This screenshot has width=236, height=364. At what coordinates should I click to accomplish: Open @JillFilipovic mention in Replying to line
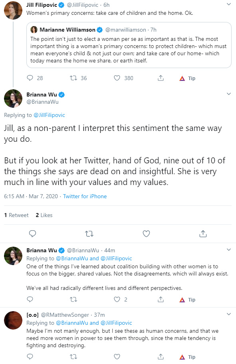coord(50,115)
